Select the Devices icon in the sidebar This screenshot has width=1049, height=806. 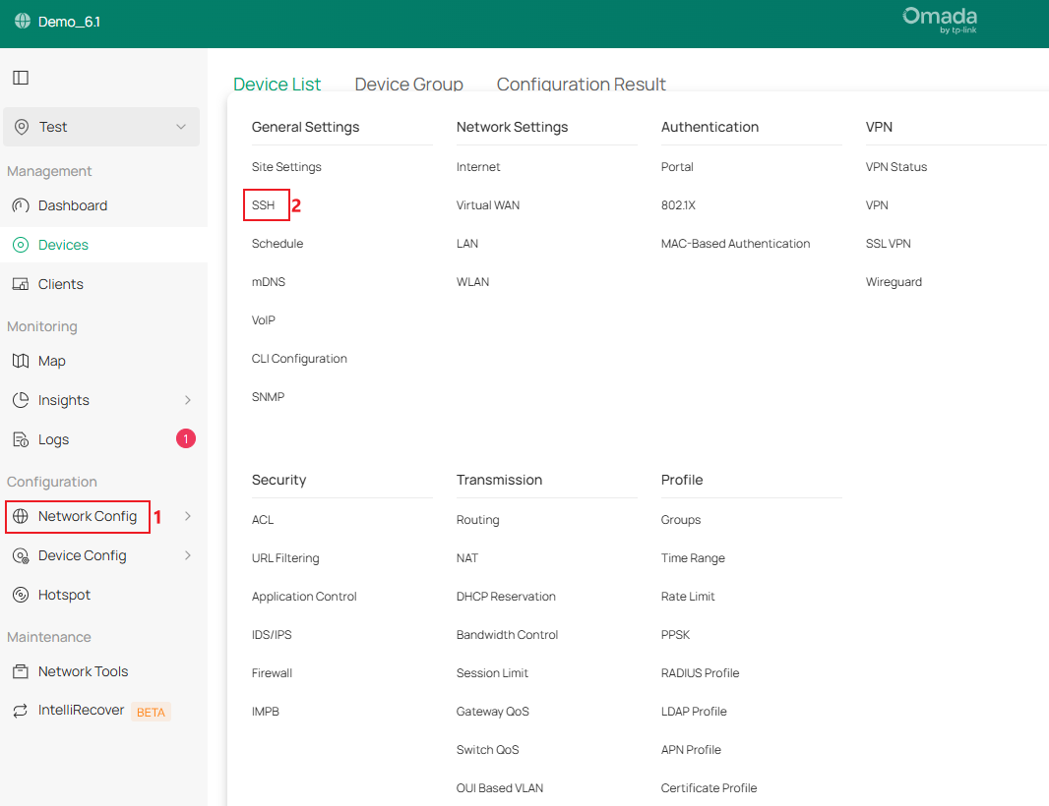pyautogui.click(x=21, y=245)
